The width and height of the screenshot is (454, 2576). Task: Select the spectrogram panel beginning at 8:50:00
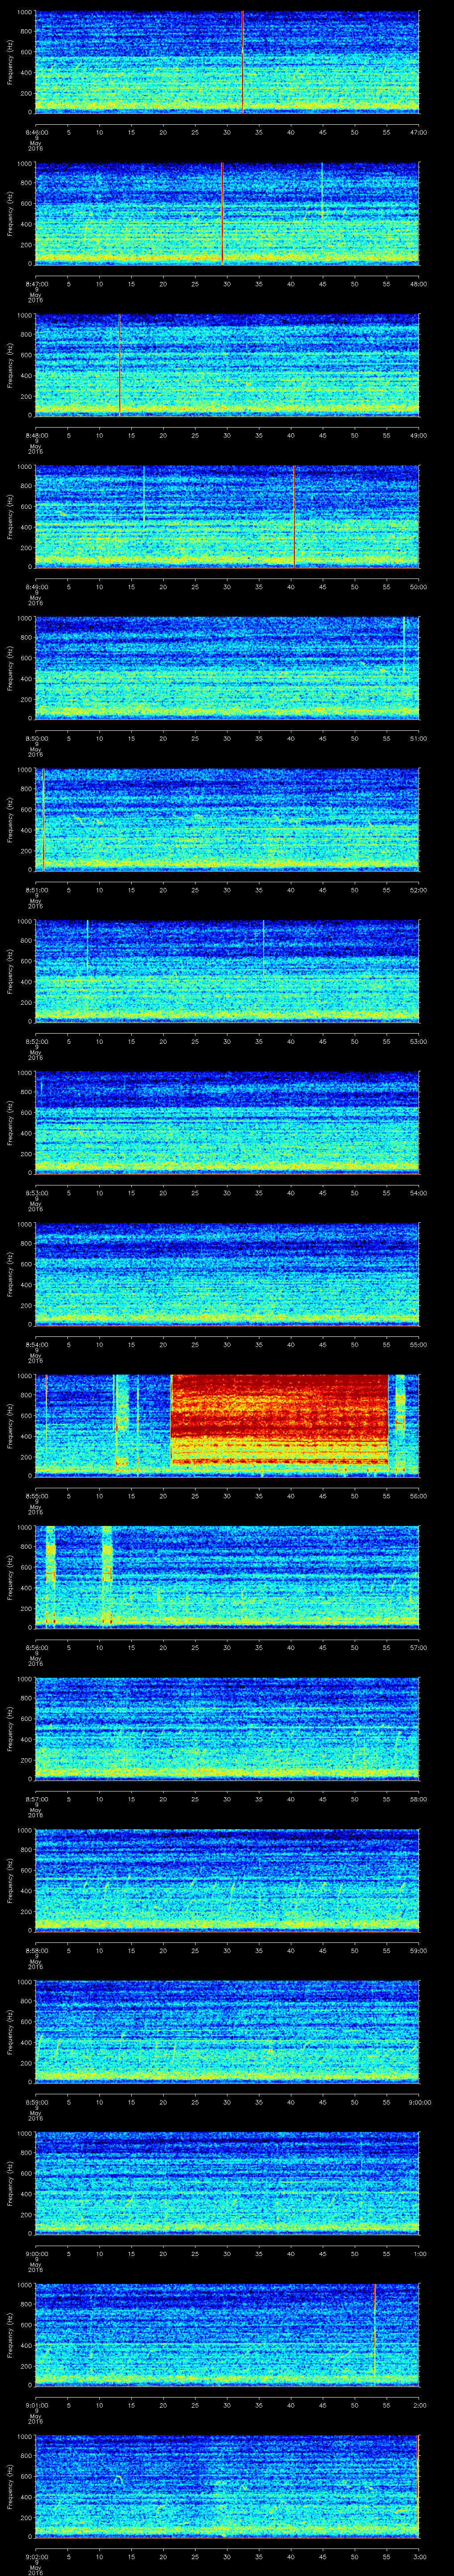pyautogui.click(x=227, y=668)
